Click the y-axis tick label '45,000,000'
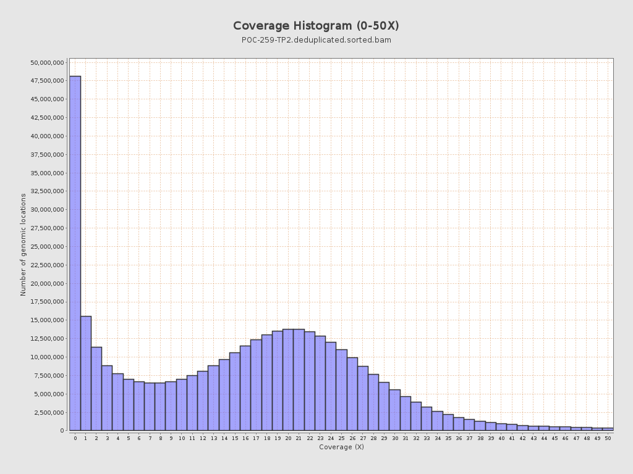Image resolution: width=633 pixels, height=474 pixels. 47,99
